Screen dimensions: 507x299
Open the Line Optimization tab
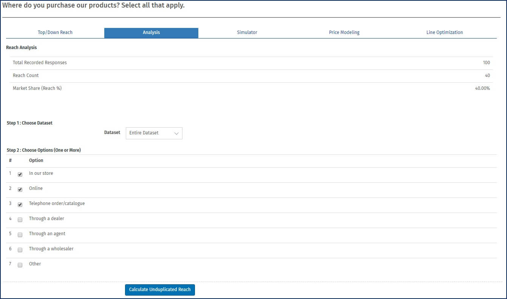point(444,32)
